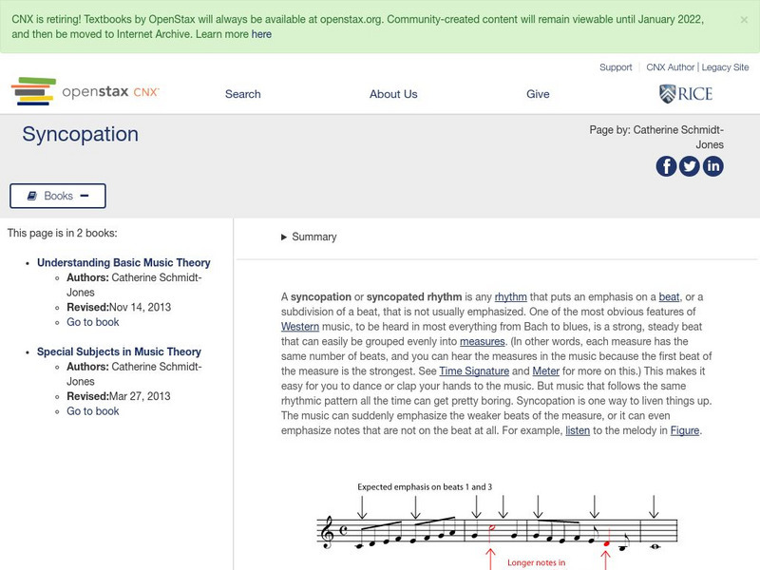Open the Support link

pos(616,67)
